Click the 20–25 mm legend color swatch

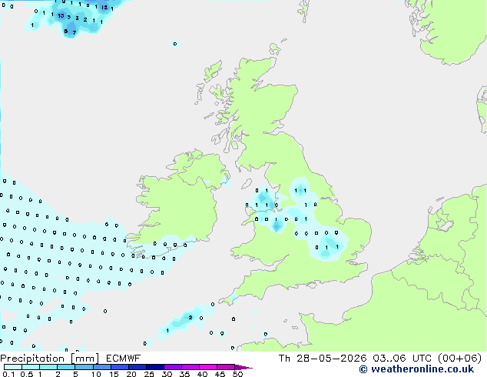point(137,367)
